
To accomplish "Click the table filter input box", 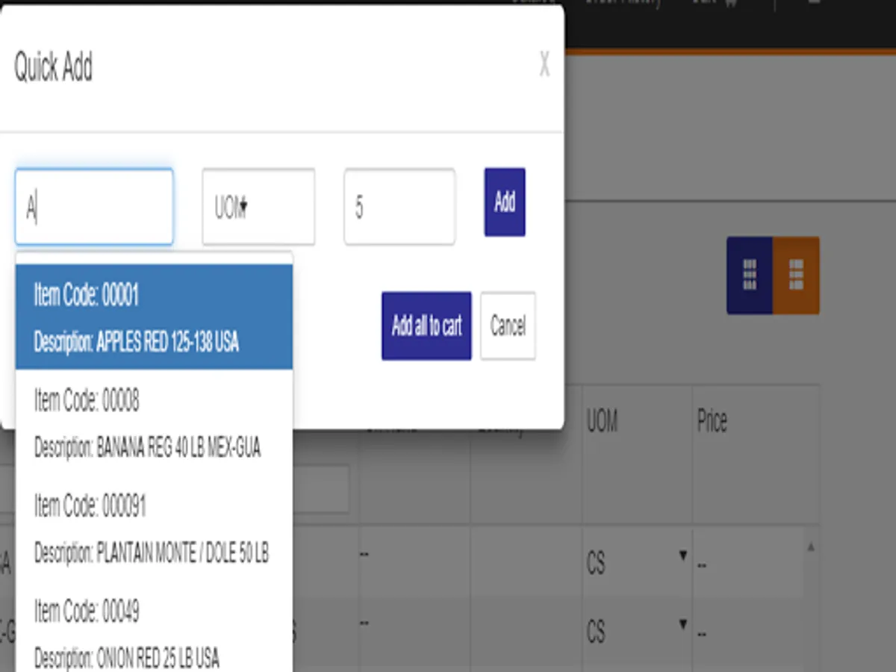I will point(321,490).
